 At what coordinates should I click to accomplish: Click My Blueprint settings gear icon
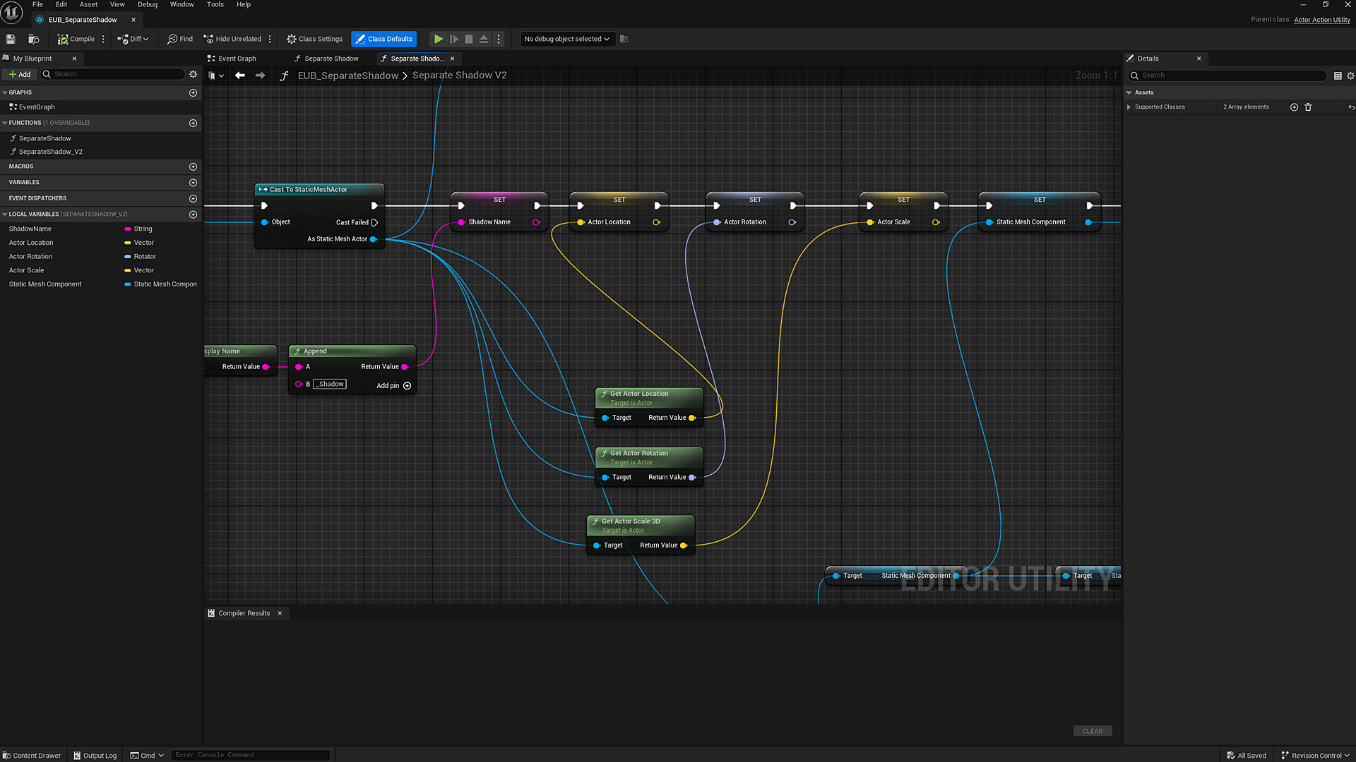coord(193,74)
